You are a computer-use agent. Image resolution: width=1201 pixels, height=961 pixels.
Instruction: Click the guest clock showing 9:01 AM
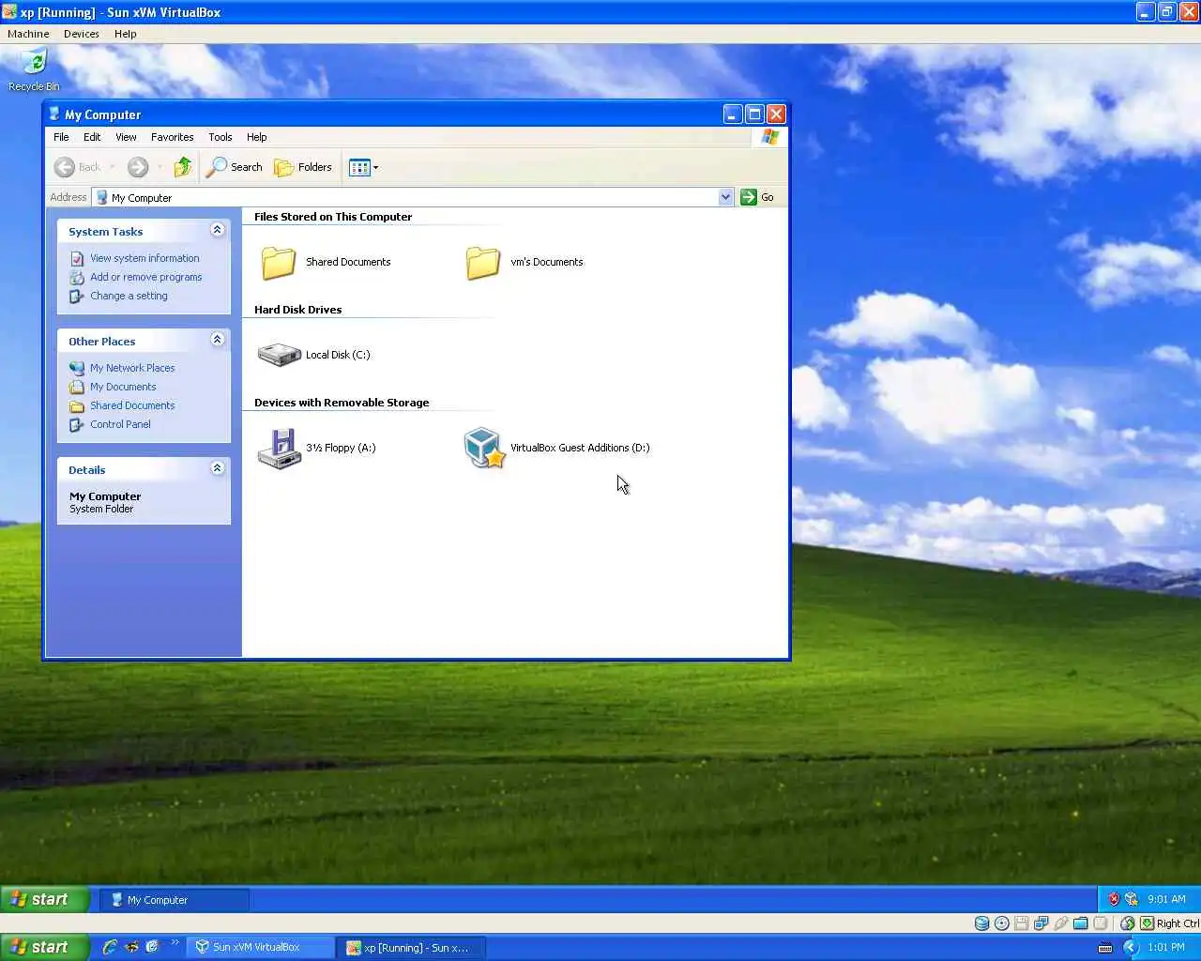pos(1166,899)
